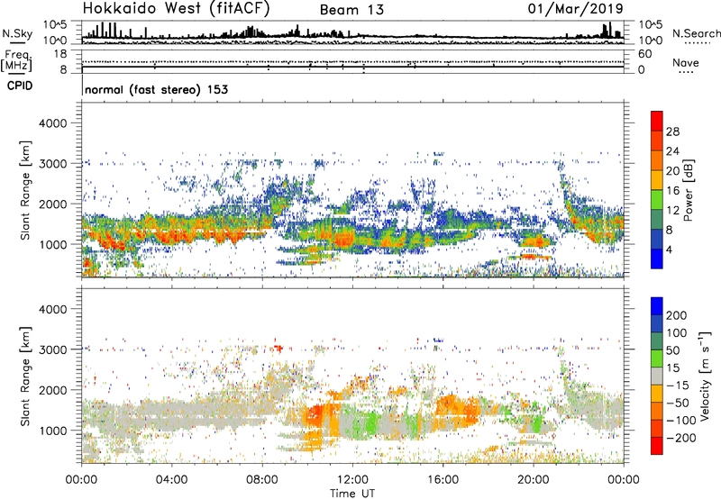Click the 'Nave' legend label
The height and width of the screenshot is (499, 721).
tap(686, 63)
